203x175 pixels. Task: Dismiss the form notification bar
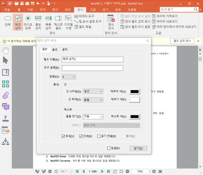click(x=198, y=41)
